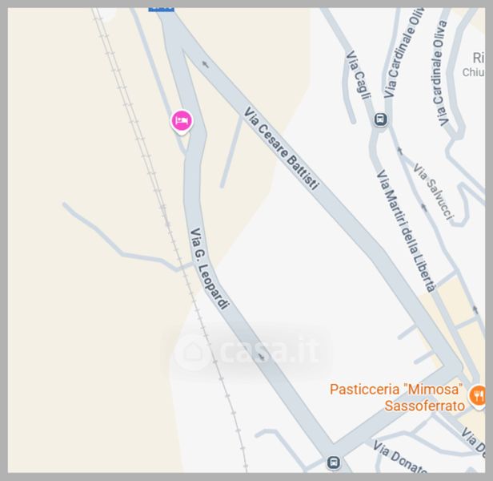Click the casa.it house logo watermark
Viewport: 493px width, 481px height.
191,352
